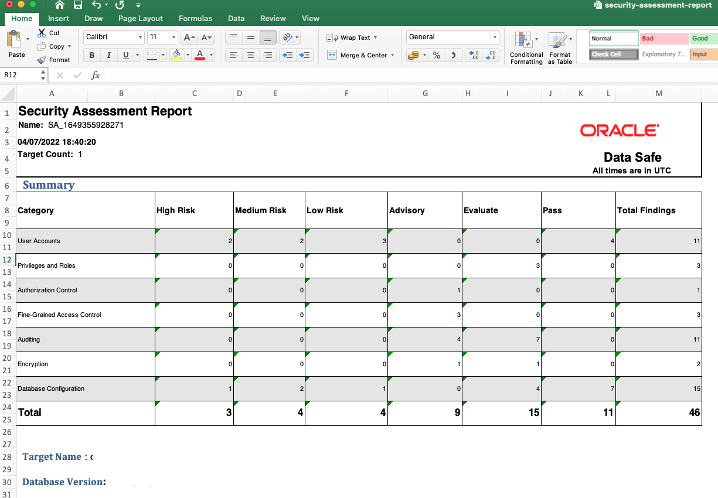Open Conditional Formatting in the ribbon
This screenshot has width=718, height=498.
(x=526, y=47)
